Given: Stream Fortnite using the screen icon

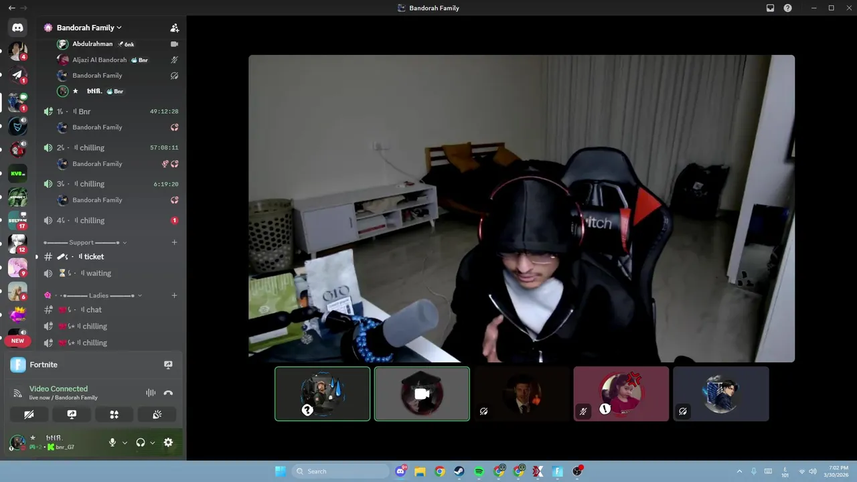Looking at the screenshot, I should tap(168, 365).
